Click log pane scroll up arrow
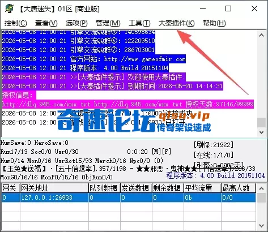This screenshot has width=268, height=232. (262, 35)
